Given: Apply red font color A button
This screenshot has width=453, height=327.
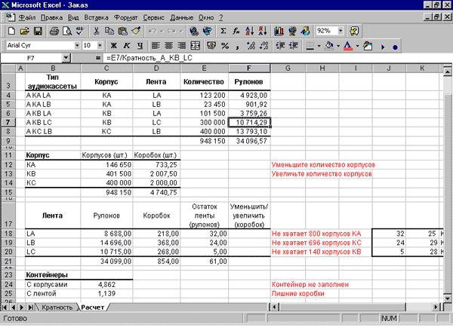Looking at the screenshot, I should coord(348,45).
